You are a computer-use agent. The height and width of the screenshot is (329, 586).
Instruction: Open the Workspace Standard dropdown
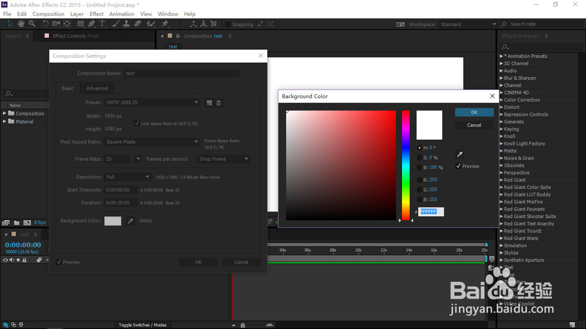click(x=468, y=24)
